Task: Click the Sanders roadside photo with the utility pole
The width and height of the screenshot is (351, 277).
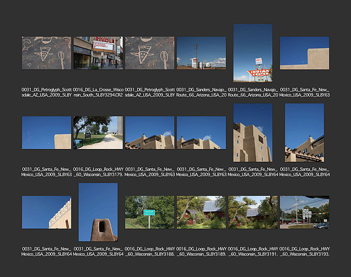Action: pos(201,53)
